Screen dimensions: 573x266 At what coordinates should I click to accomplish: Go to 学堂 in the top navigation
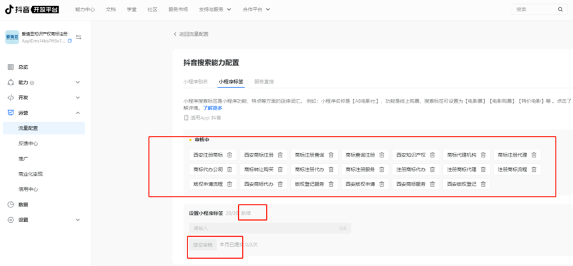click(x=131, y=9)
